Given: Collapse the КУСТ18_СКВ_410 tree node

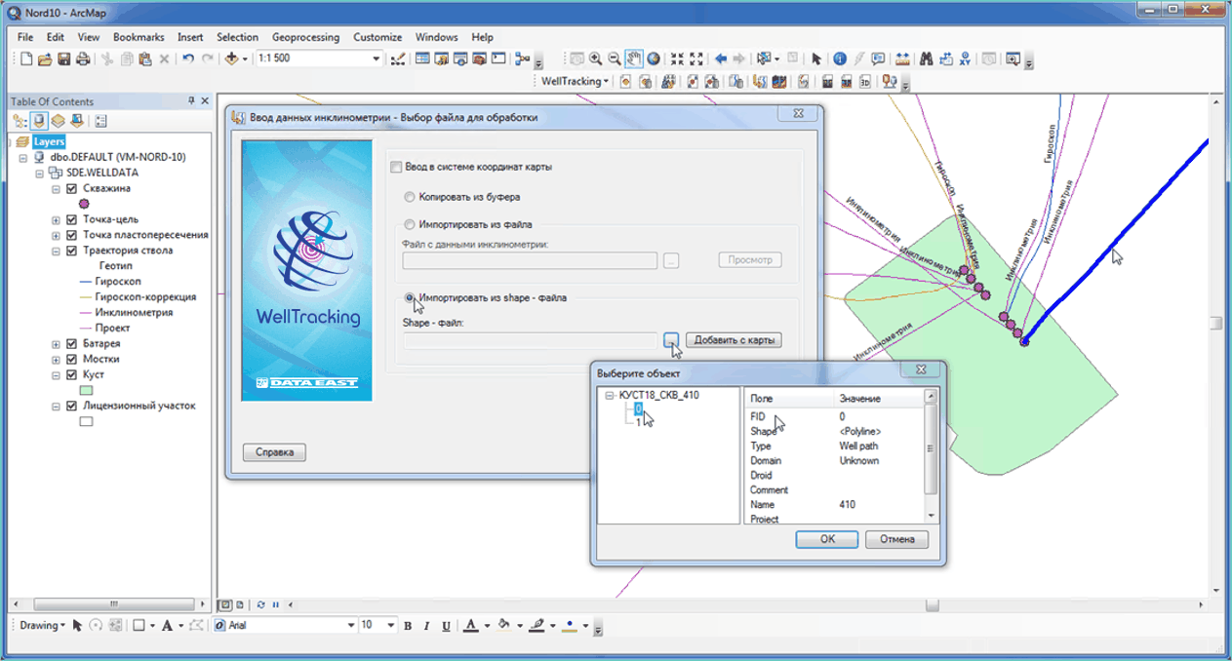Looking at the screenshot, I should 610,396.
